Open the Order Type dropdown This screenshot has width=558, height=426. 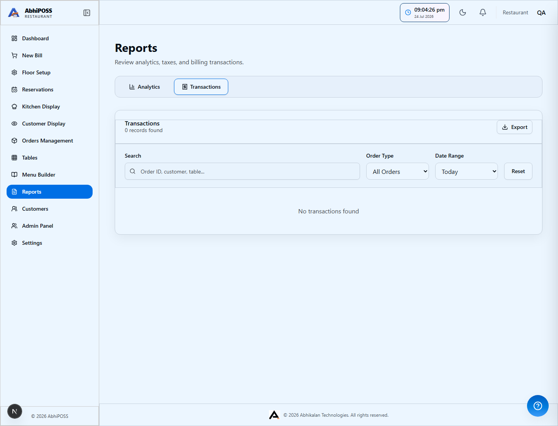[x=398, y=171]
